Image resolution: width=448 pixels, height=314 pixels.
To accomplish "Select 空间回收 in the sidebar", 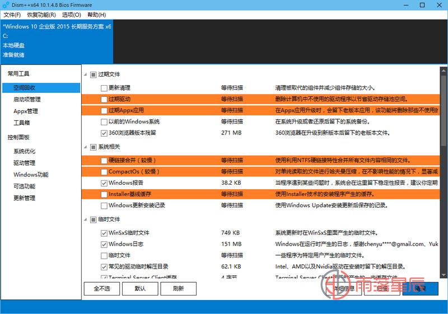I will [x=41, y=88].
